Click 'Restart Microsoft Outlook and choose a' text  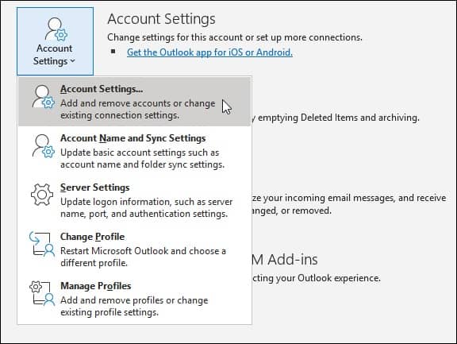click(x=143, y=251)
